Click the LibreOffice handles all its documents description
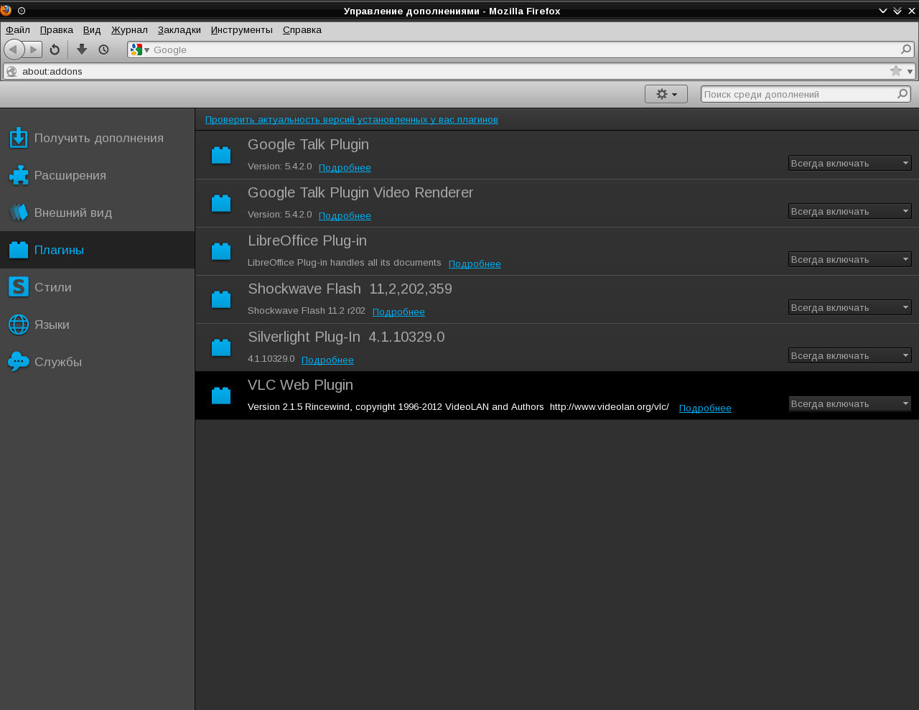 click(x=345, y=262)
